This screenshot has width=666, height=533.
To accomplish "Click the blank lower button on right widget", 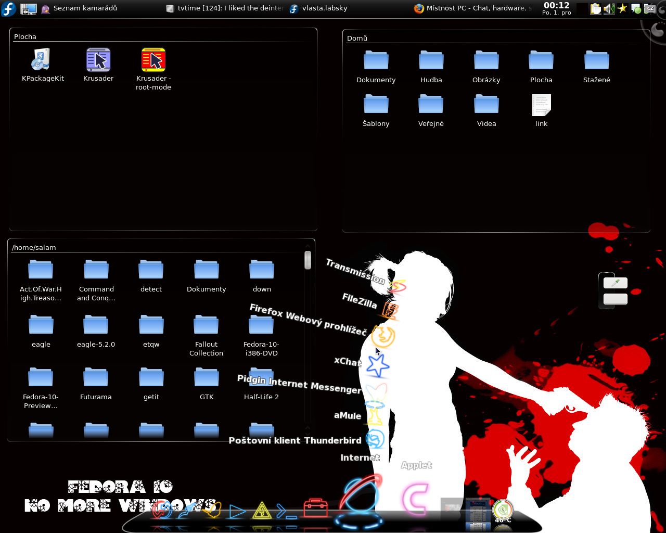I will click(x=616, y=299).
